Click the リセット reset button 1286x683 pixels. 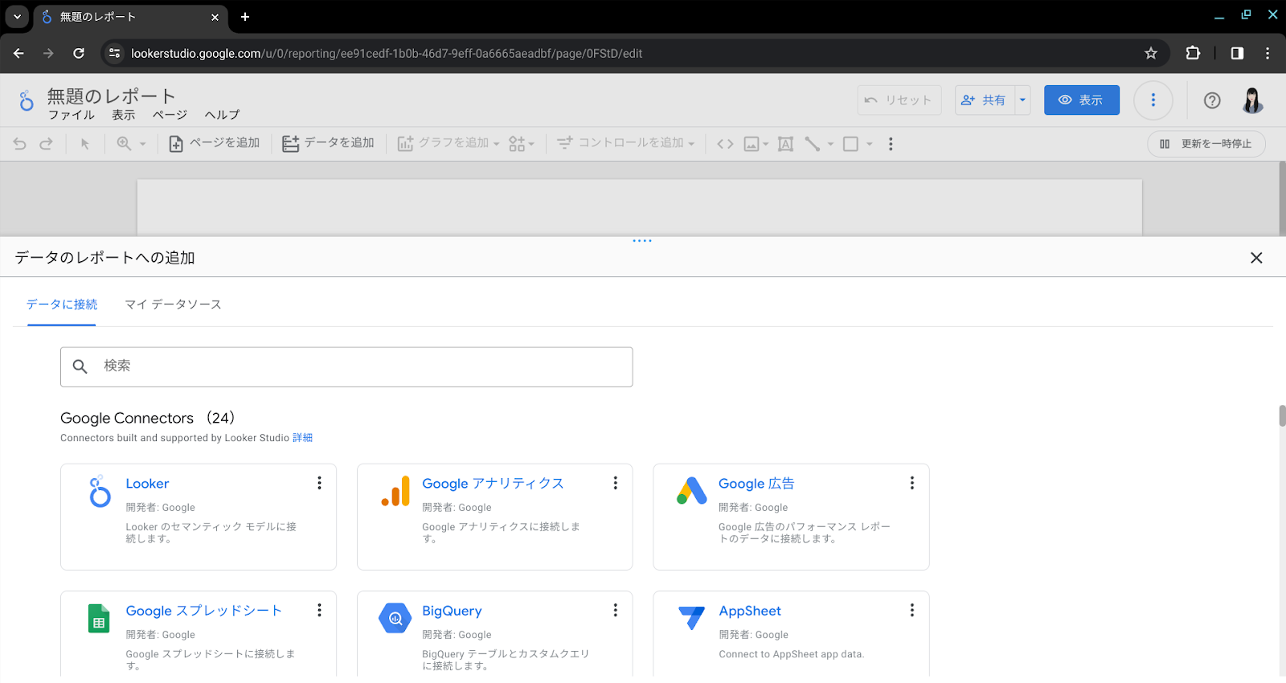(x=899, y=100)
